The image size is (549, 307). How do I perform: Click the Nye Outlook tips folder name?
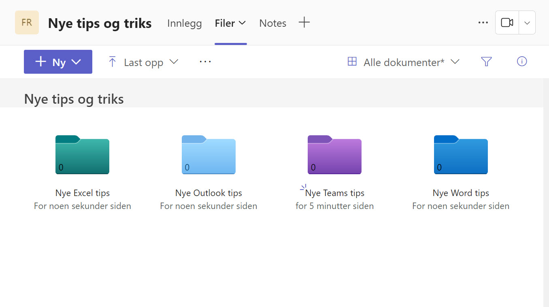click(209, 193)
